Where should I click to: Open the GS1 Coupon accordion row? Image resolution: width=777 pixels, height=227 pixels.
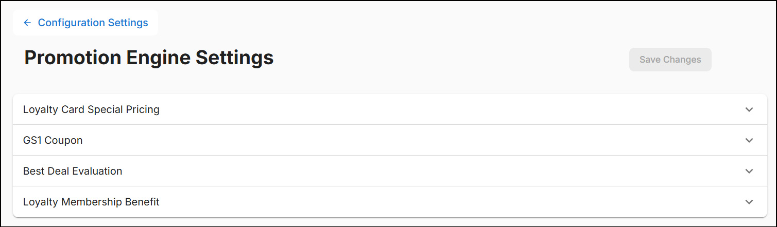[389, 140]
